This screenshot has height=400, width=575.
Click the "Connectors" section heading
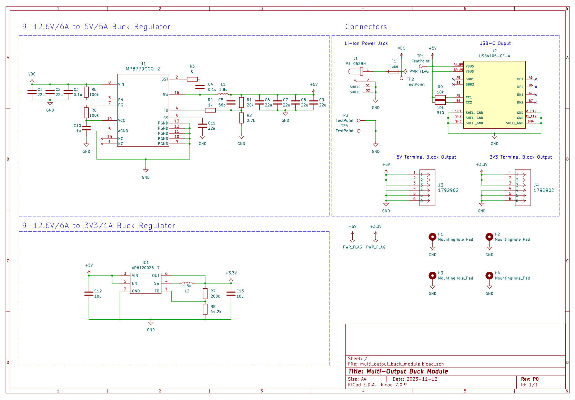(366, 27)
